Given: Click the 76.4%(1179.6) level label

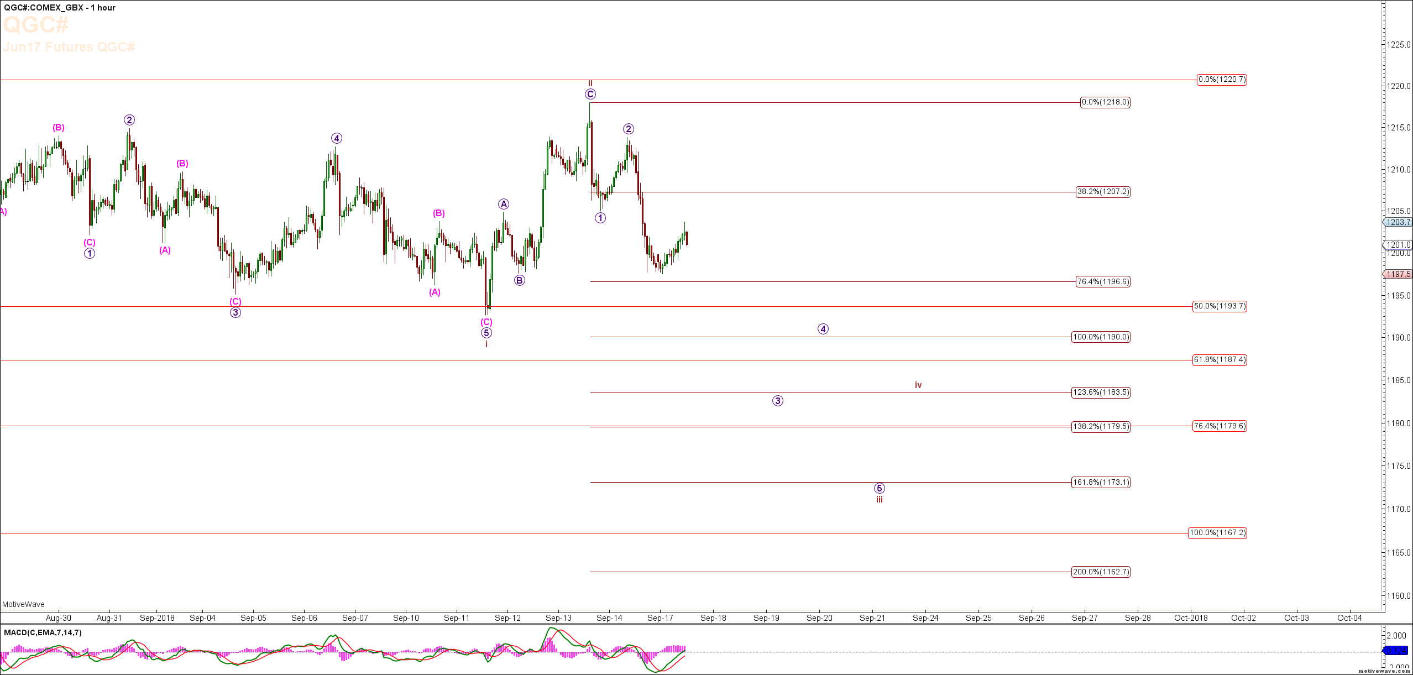Looking at the screenshot, I should click(x=1220, y=426).
